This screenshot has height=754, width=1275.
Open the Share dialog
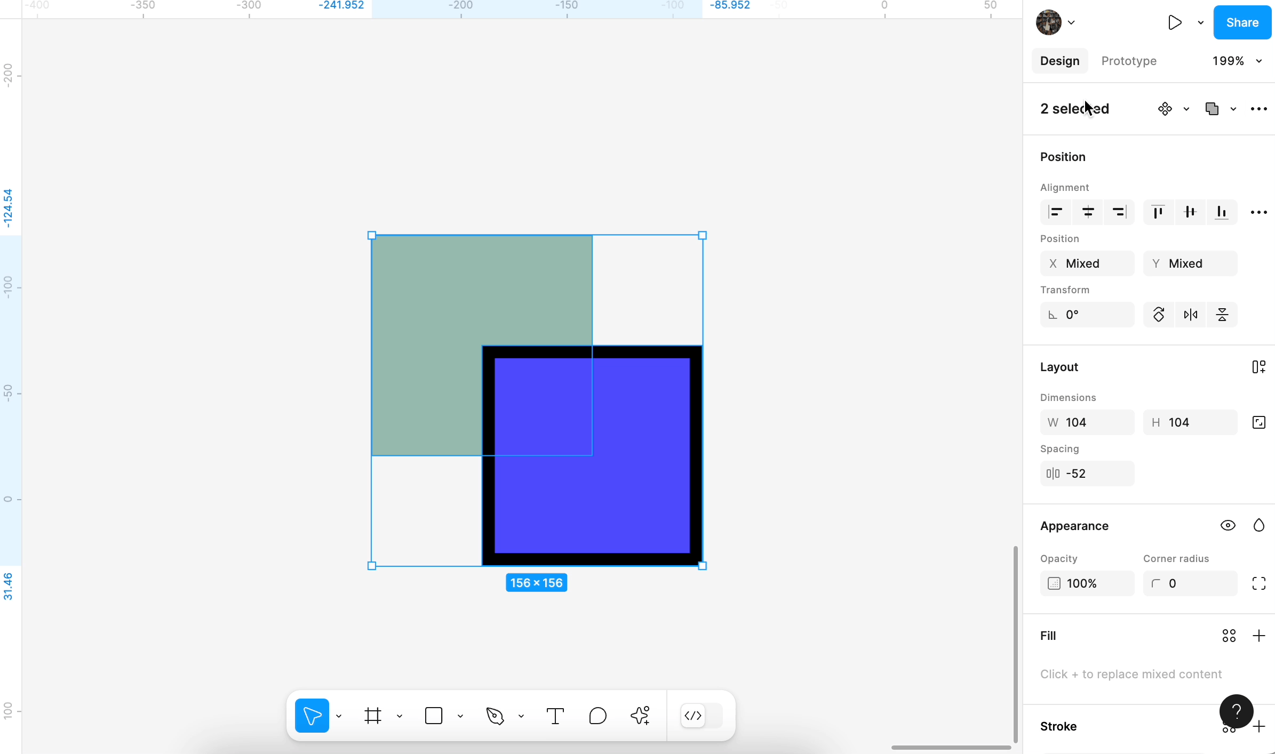[1241, 22]
